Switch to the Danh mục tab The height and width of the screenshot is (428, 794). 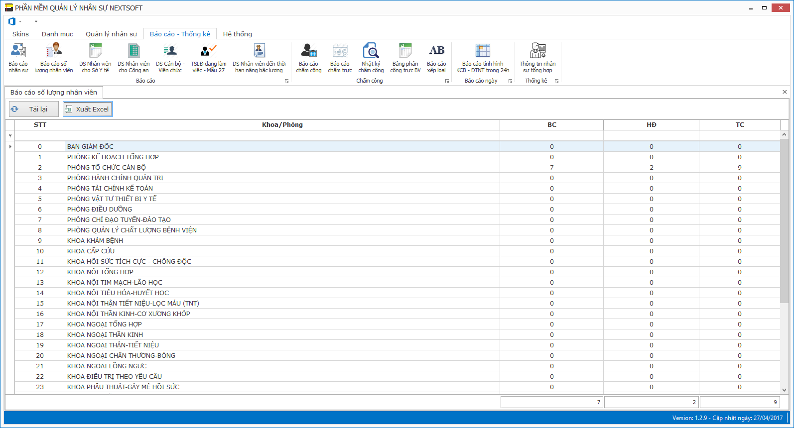[57, 34]
